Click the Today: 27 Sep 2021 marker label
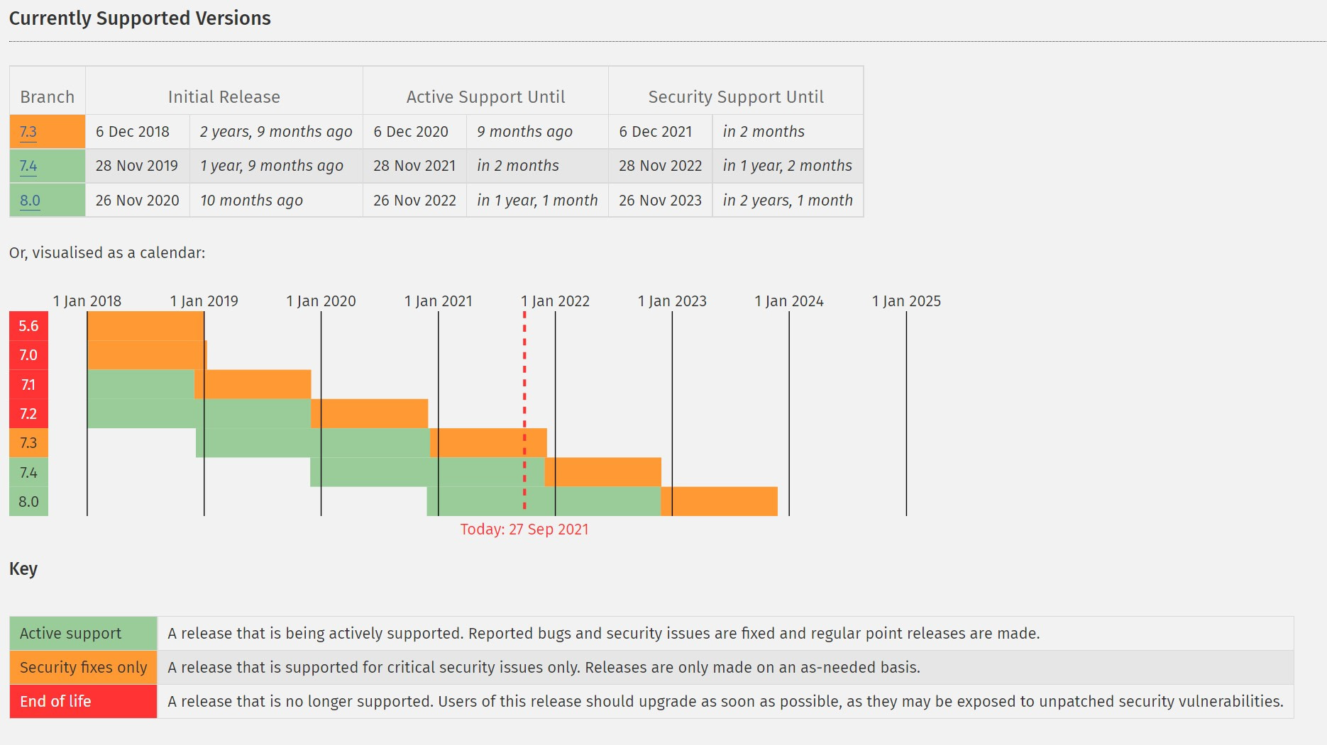Screen dimensions: 1327x745 [x=524, y=530]
